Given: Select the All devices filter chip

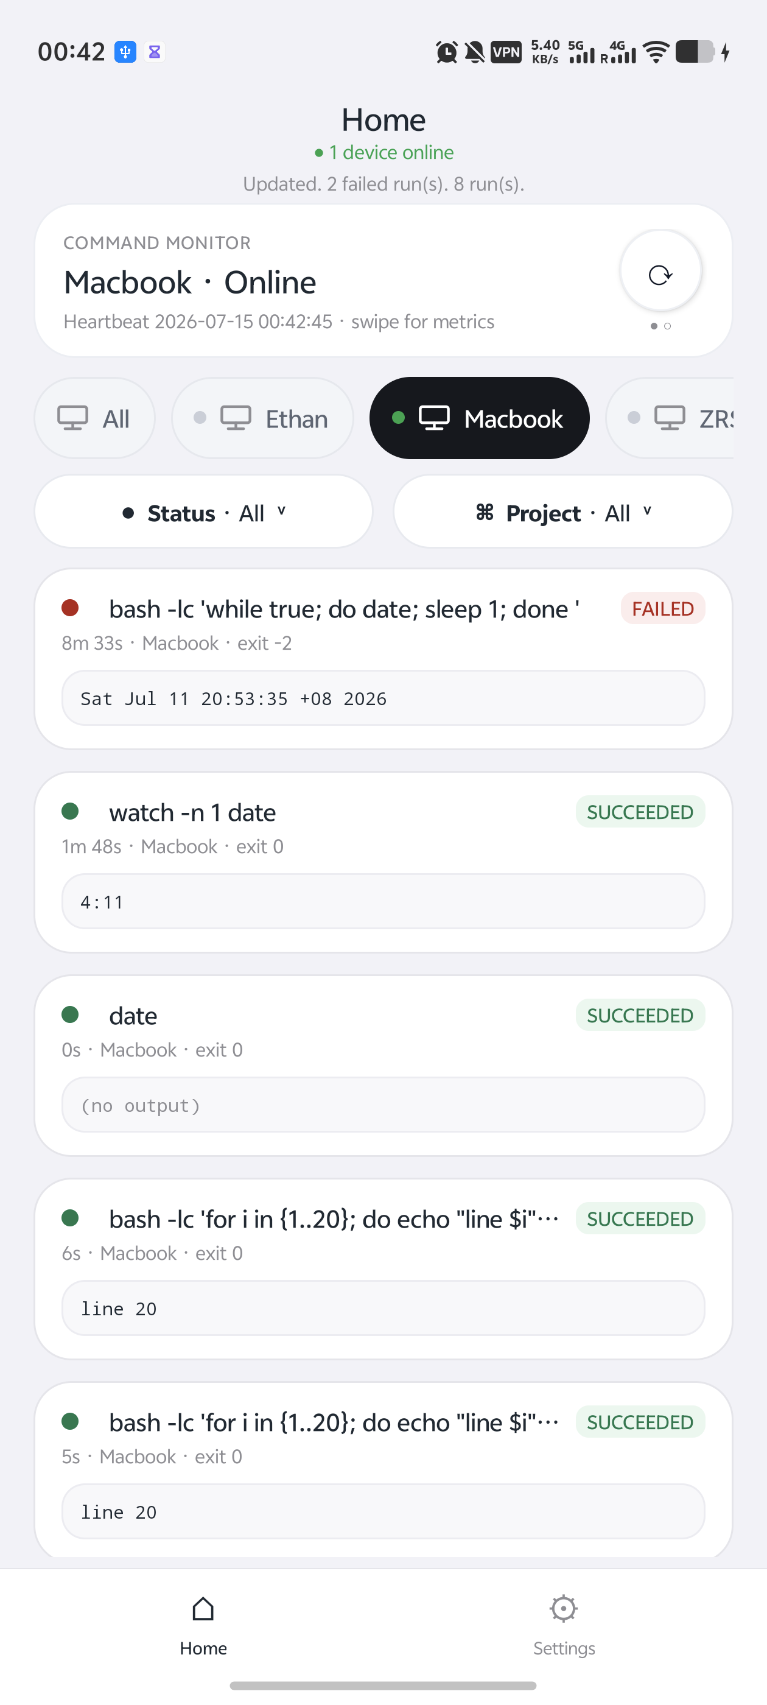Looking at the screenshot, I should 94,418.
